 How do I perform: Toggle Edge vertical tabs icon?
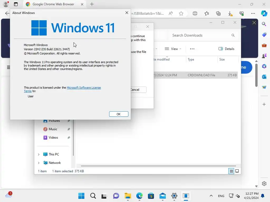click(x=16, y=4)
